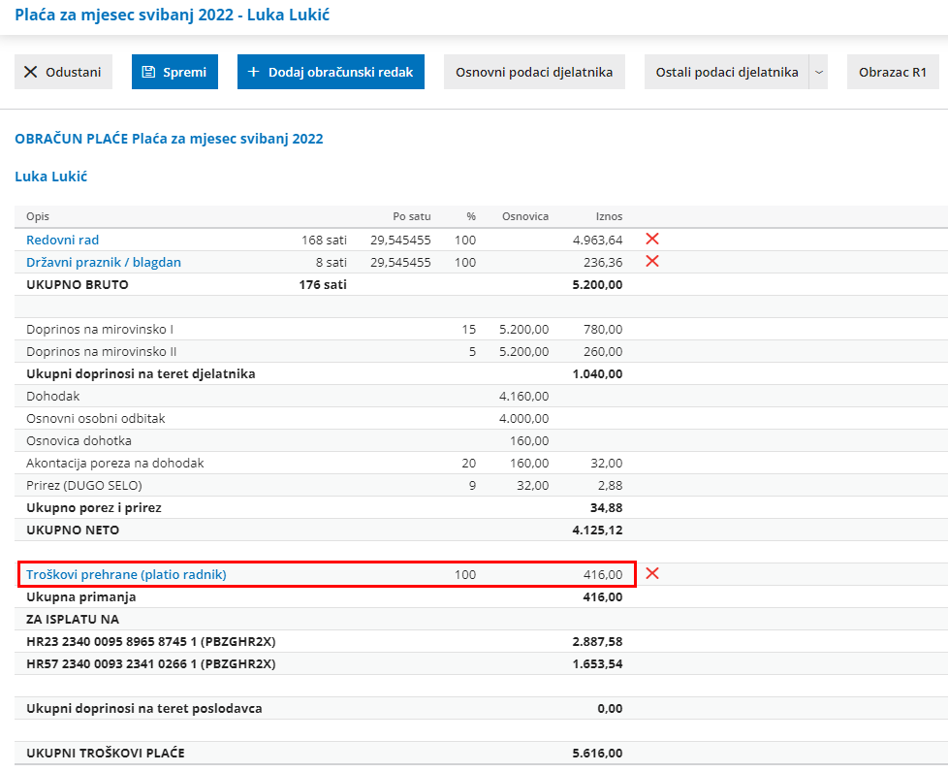Delete the Troškovi prehrane row
The width and height of the screenshot is (948, 772).
(x=652, y=573)
